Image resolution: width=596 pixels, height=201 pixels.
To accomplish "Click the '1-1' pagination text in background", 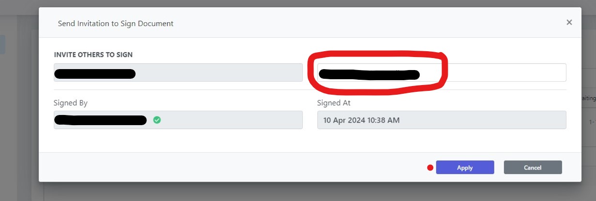I will pos(592,122).
